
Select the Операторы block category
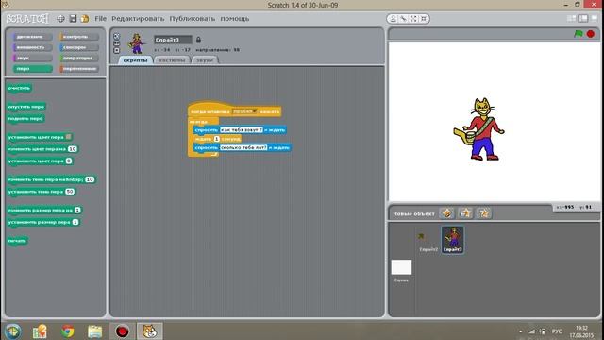coord(78,59)
